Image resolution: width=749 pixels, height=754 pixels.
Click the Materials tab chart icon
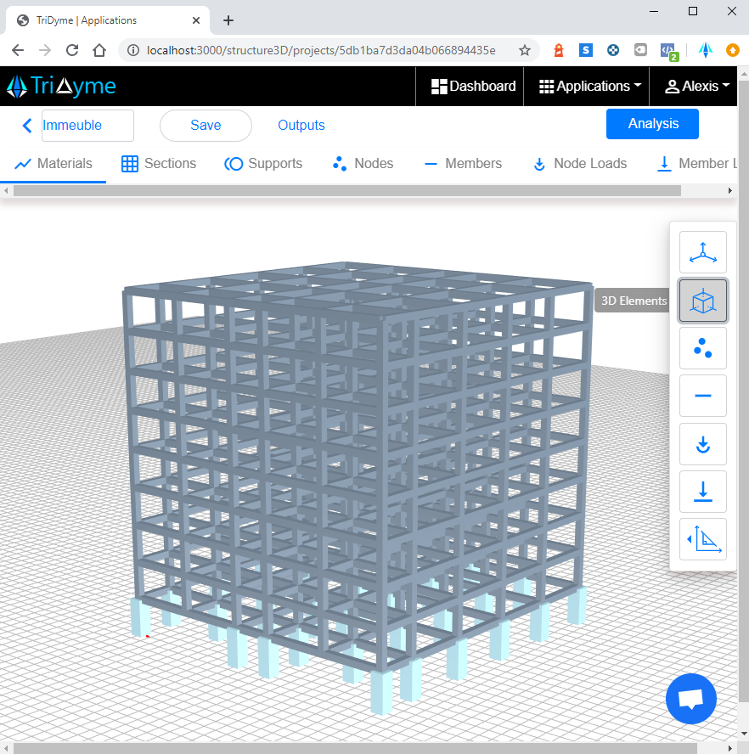[23, 164]
